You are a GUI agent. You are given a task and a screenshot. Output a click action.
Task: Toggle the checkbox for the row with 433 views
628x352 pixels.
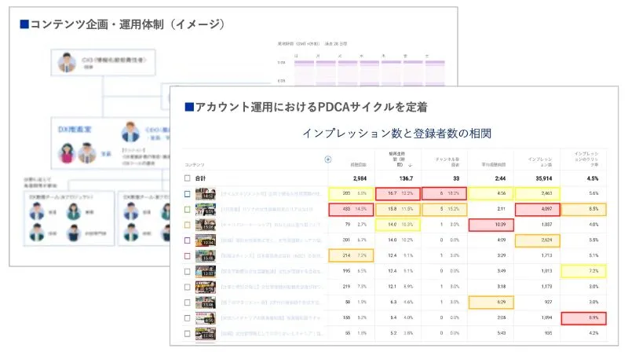(187, 209)
